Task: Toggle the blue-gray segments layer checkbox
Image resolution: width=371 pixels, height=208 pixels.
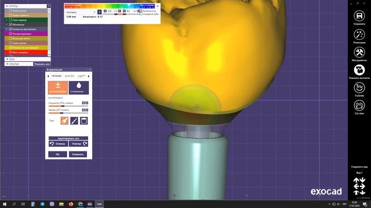Action: click(10, 29)
